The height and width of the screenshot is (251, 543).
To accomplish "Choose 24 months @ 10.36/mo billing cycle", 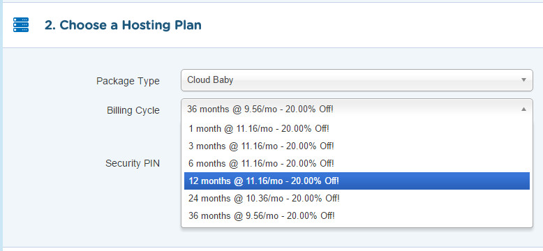I will [x=357, y=199].
